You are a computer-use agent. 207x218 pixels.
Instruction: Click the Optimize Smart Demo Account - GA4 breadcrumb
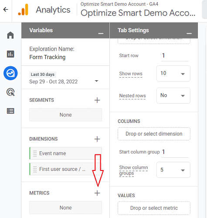pos(119,4)
